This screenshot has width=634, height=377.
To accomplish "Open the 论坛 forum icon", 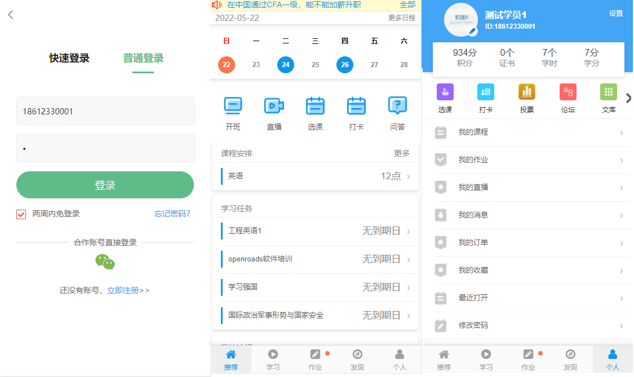I will [x=568, y=92].
